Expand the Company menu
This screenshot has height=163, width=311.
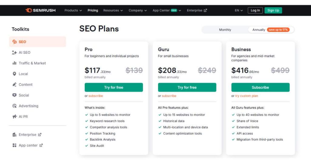(138, 10)
